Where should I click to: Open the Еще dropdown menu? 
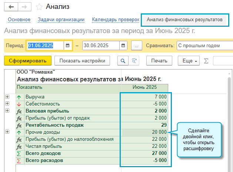pos(189,61)
